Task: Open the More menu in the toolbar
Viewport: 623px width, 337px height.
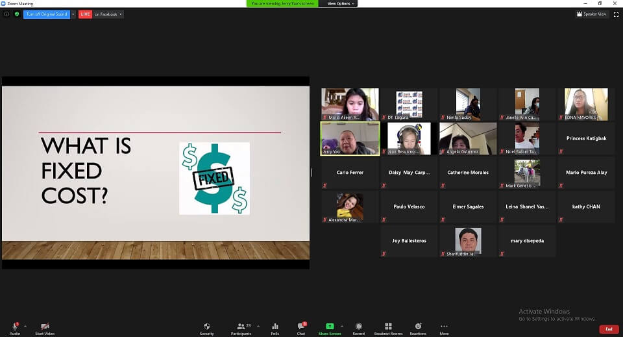Action: (x=444, y=327)
